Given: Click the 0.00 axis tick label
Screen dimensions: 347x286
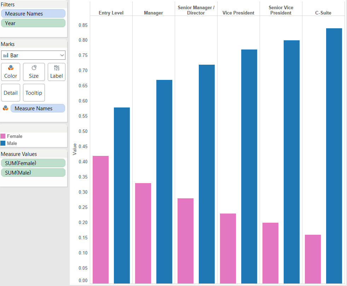Looking at the screenshot, I should [x=83, y=280].
